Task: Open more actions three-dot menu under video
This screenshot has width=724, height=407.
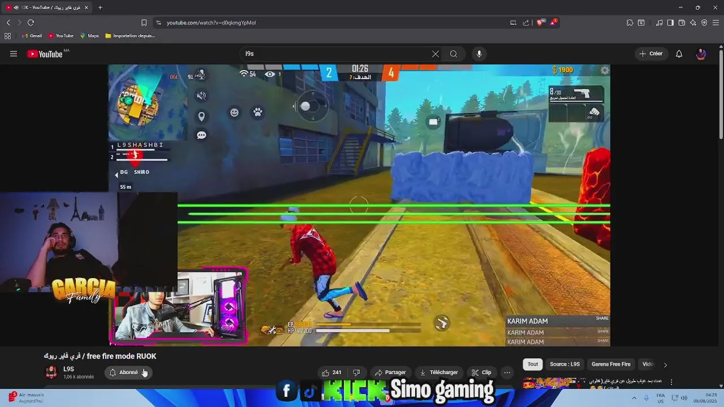Action: (507, 373)
